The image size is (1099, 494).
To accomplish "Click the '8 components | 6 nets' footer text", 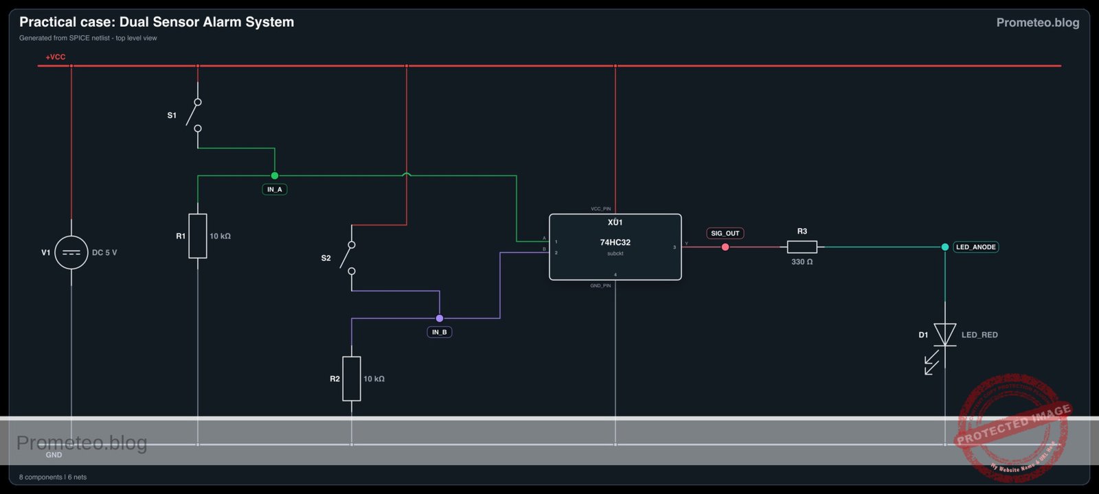I will (x=53, y=477).
